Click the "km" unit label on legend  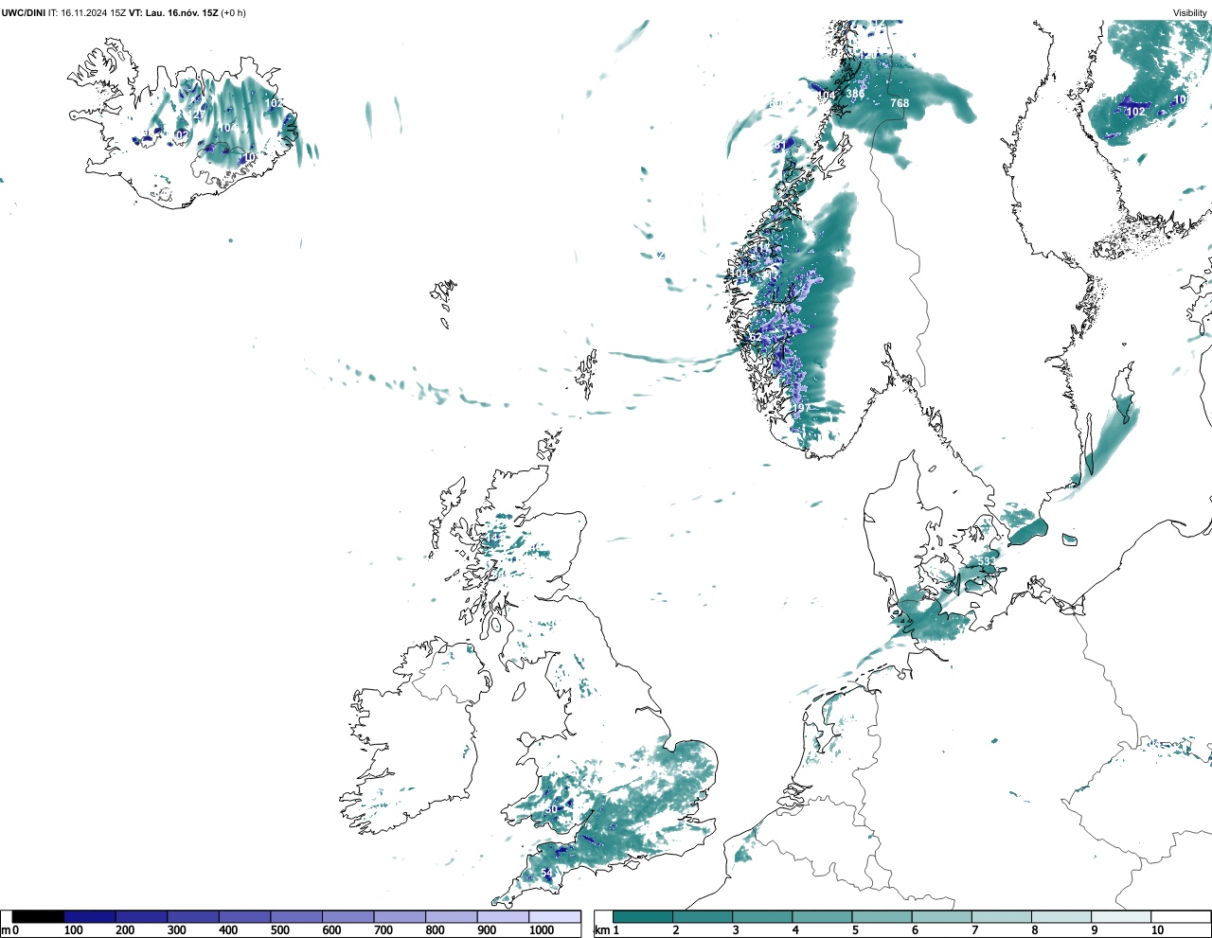(601, 930)
